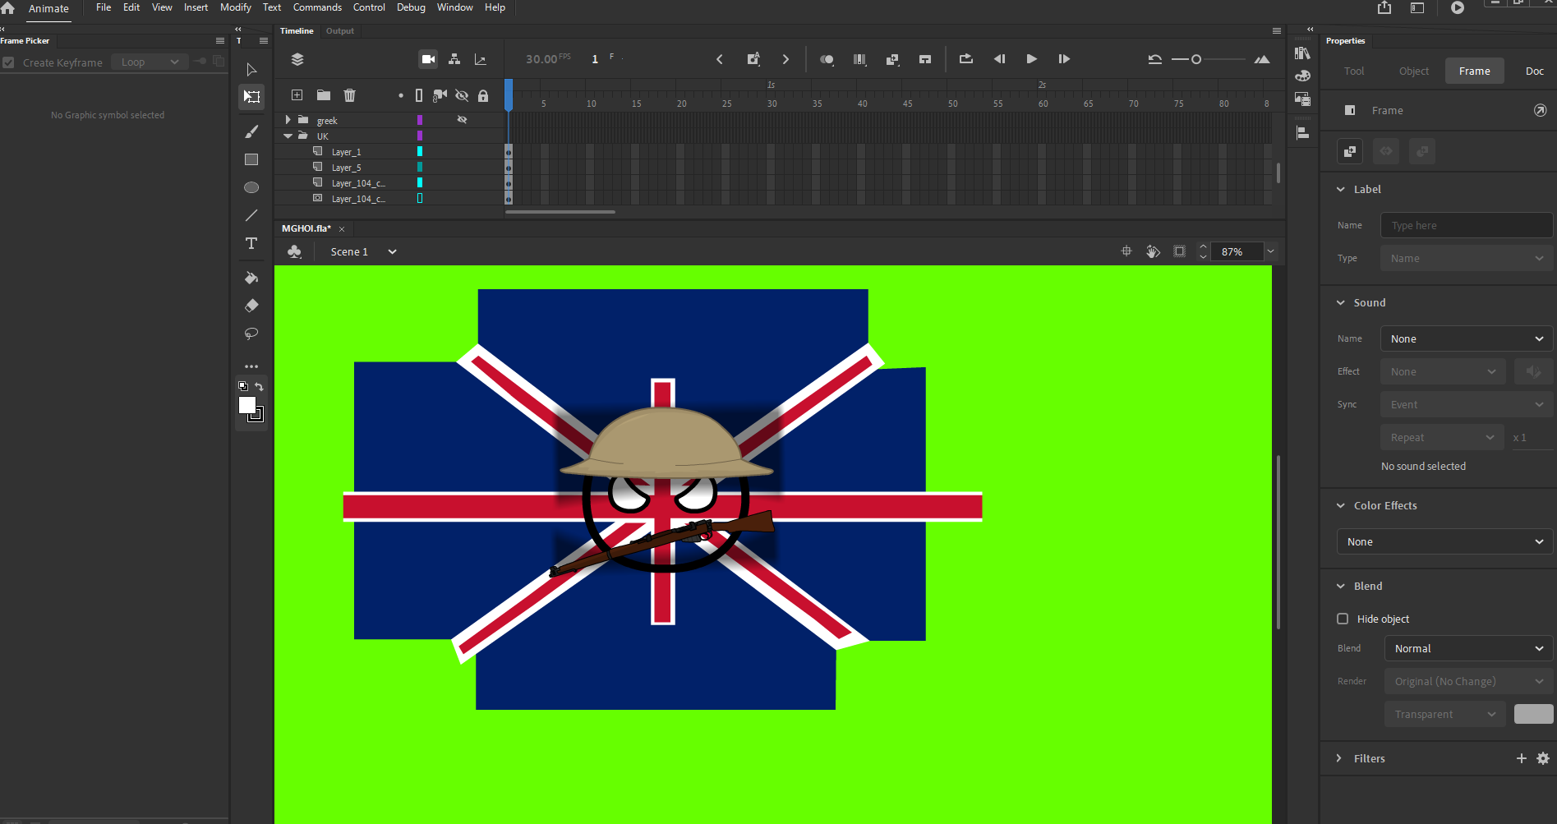Enable Hide object in the Blend section
1557x824 pixels.
click(1343, 619)
